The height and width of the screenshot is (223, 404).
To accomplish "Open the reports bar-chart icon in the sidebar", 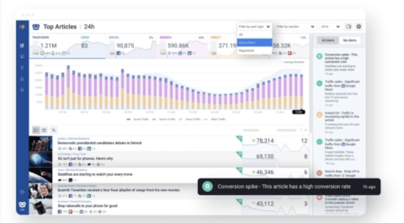I will pos(22,79).
